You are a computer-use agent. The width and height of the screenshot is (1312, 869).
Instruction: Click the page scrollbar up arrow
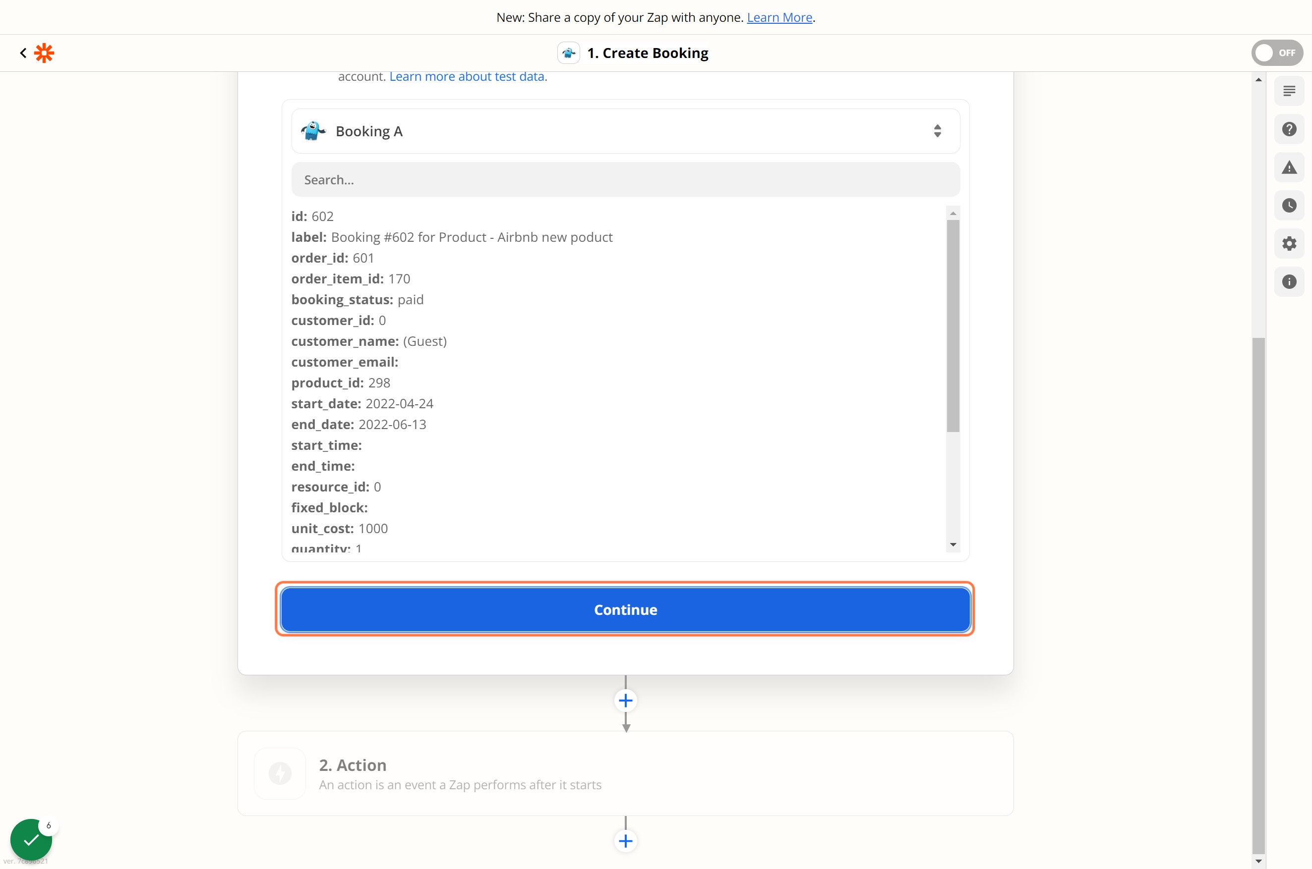click(1259, 80)
